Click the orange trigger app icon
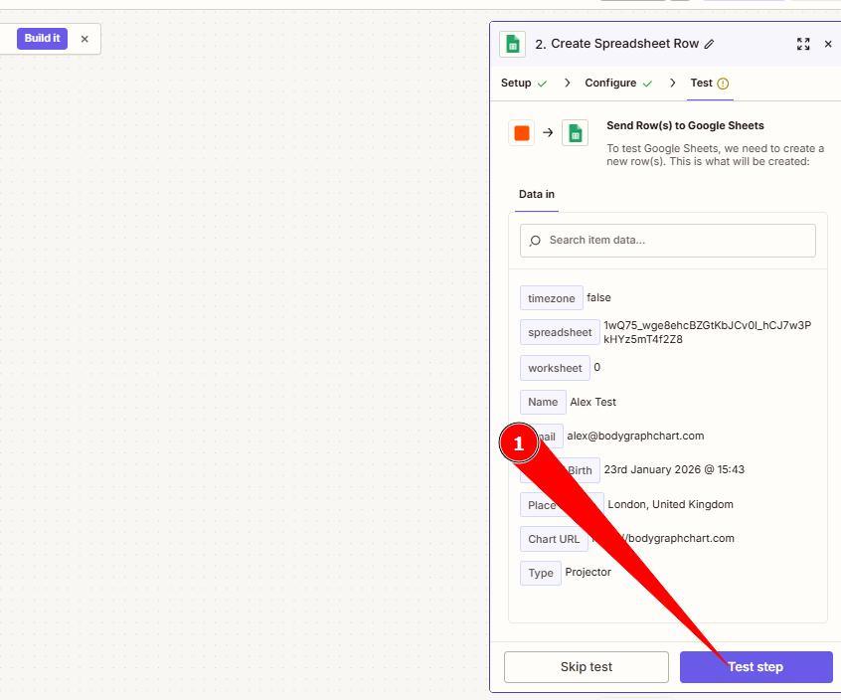The image size is (841, 700). (x=522, y=133)
